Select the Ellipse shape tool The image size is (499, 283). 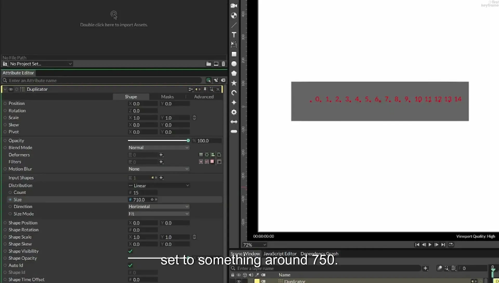(234, 64)
